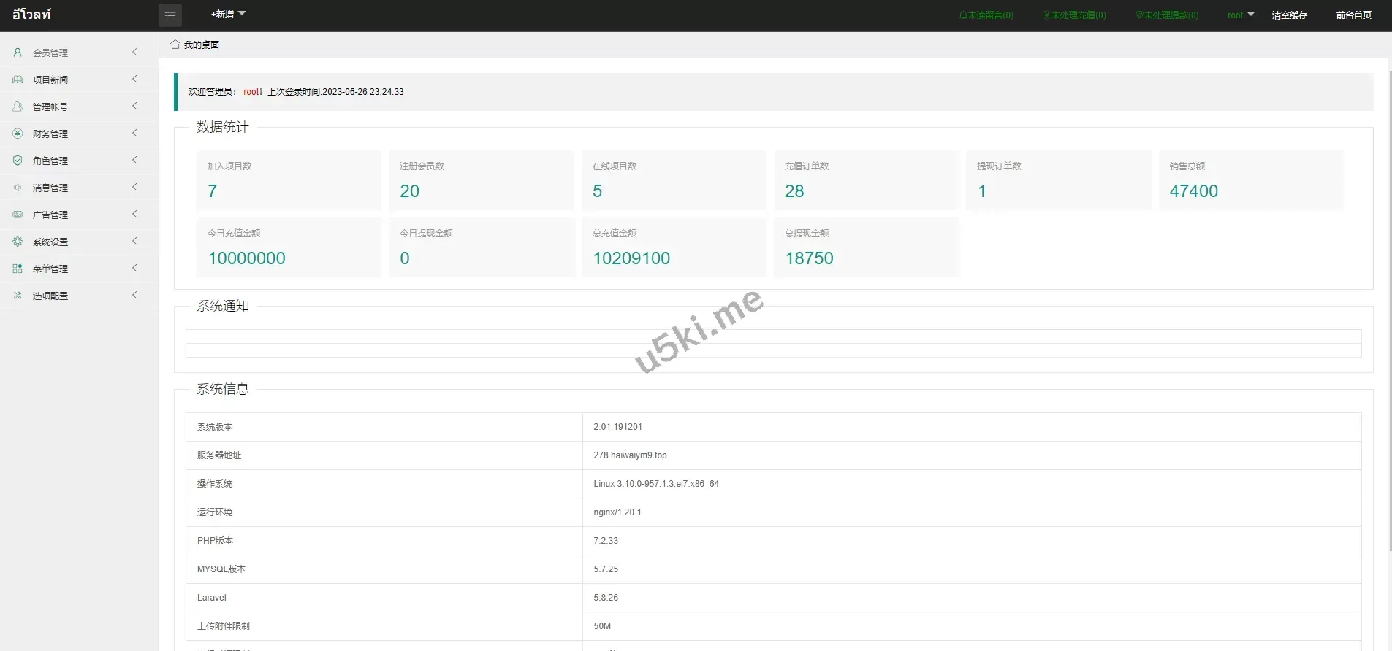Open the +新增 dropdown menu
1392x651 pixels.
tap(228, 15)
